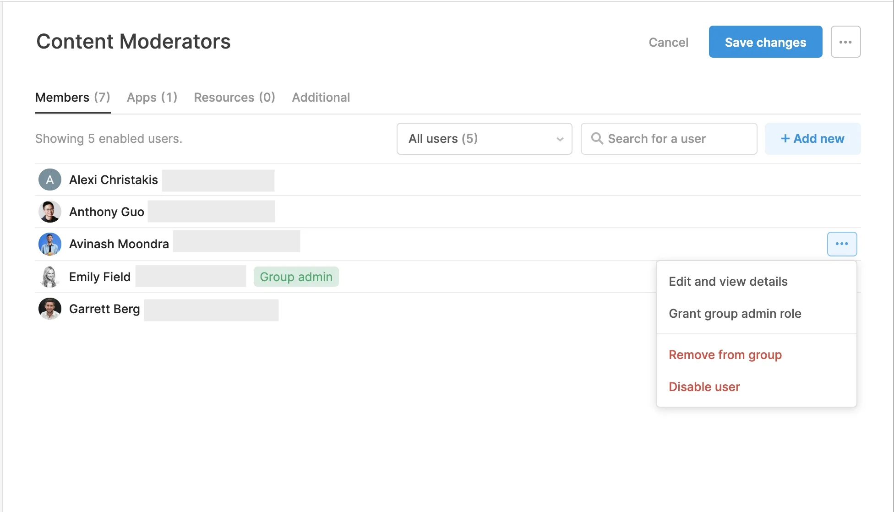This screenshot has width=894, height=512.
Task: Click the search magnifier icon
Action: [597, 138]
